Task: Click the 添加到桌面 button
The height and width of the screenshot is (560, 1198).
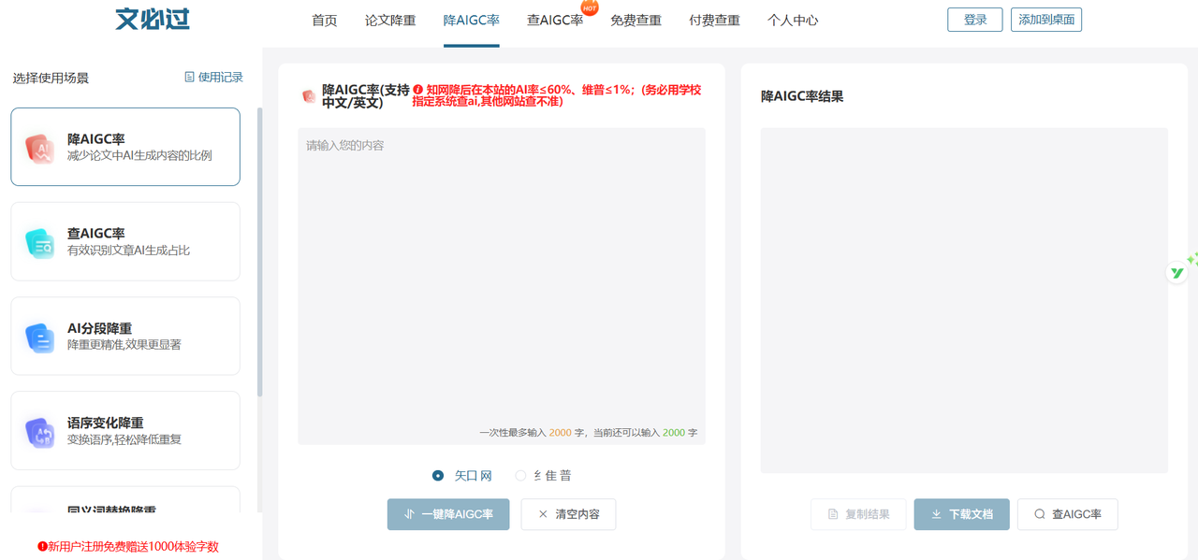Action: coord(1046,20)
